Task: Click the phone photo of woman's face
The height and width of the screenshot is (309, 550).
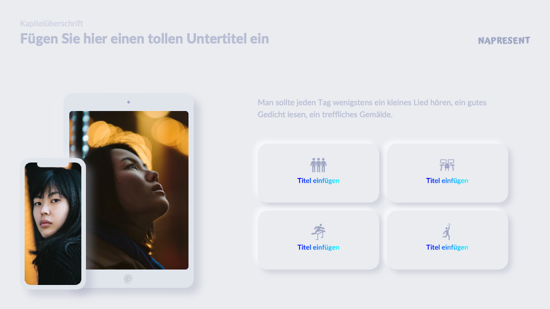Action: 53,224
